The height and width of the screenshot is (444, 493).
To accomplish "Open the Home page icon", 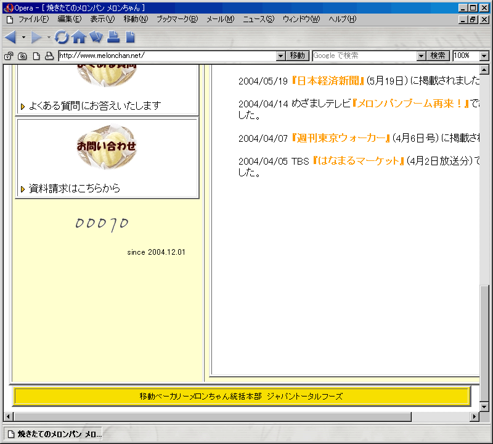I will point(79,37).
